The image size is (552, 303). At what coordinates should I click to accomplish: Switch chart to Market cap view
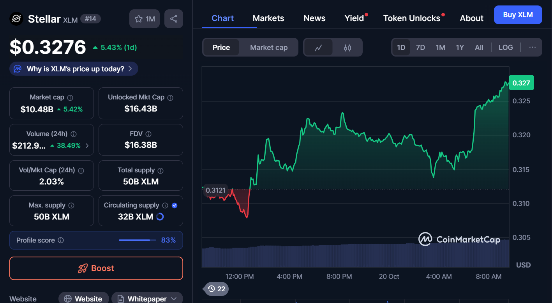point(269,48)
